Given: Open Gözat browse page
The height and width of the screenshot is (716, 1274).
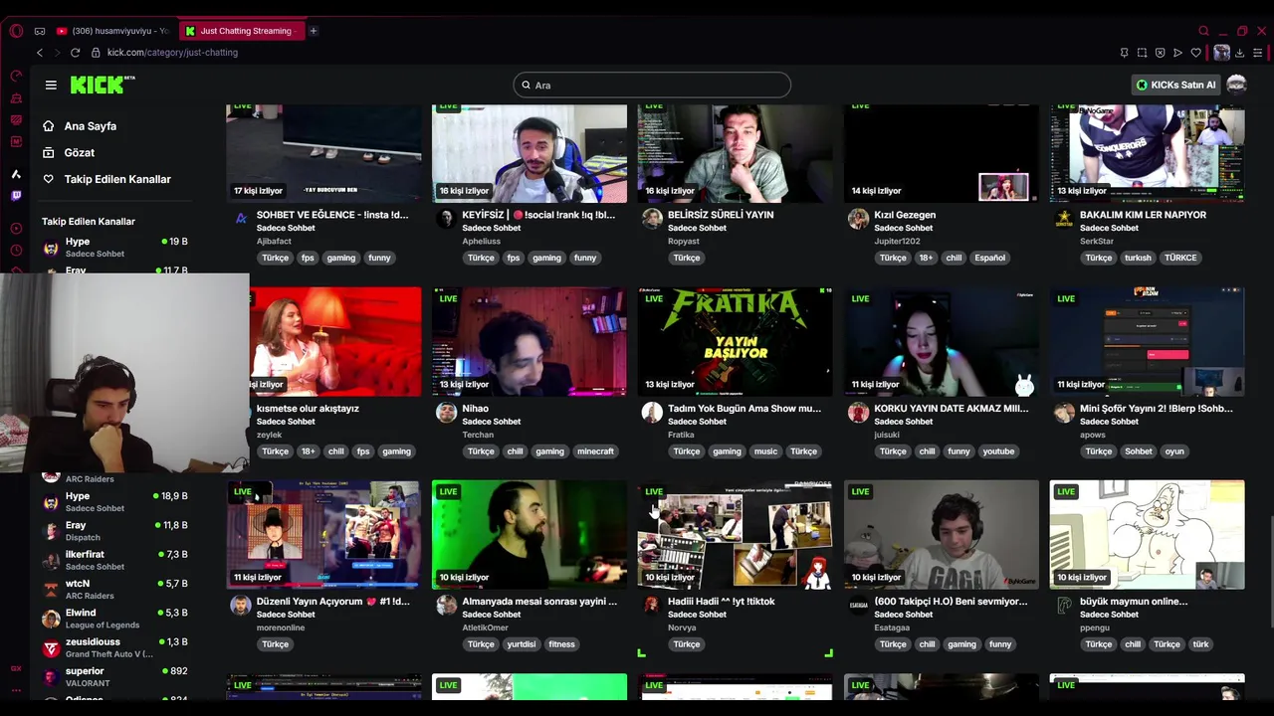Looking at the screenshot, I should pos(80,153).
